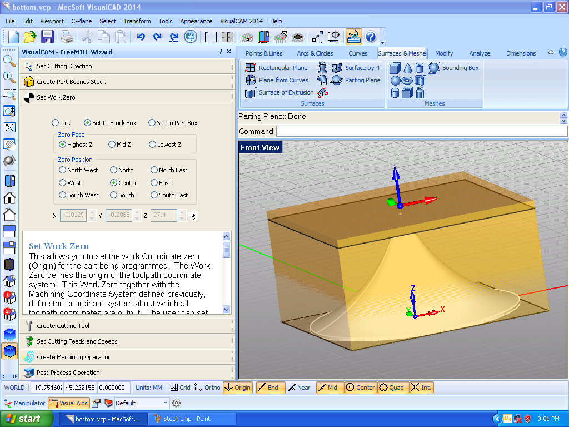Click the help text scrollbar down arrow
The width and height of the screenshot is (569, 427).
tap(227, 309)
